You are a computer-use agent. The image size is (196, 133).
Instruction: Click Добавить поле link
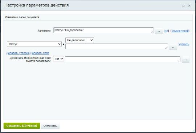pos(40,53)
